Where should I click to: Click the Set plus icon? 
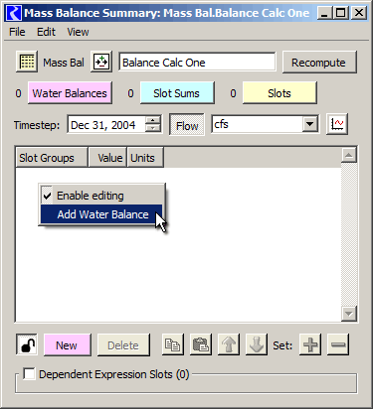[310, 344]
